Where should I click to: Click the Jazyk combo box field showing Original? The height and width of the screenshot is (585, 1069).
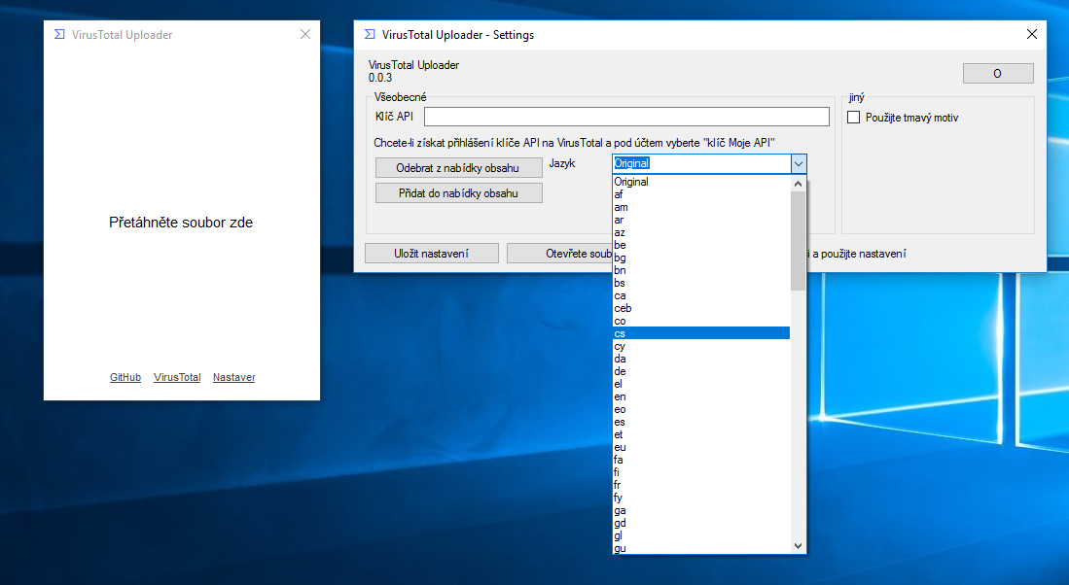(701, 163)
